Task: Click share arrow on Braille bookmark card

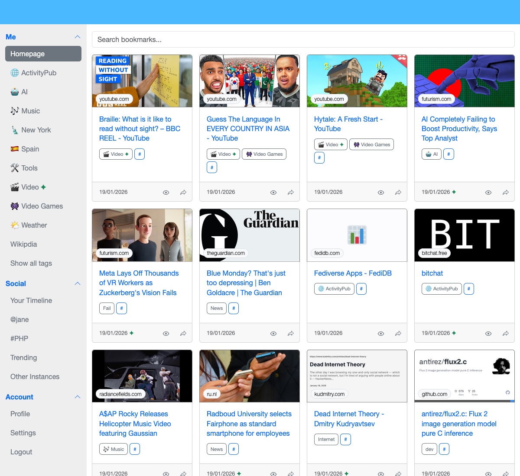Action: [x=183, y=193]
